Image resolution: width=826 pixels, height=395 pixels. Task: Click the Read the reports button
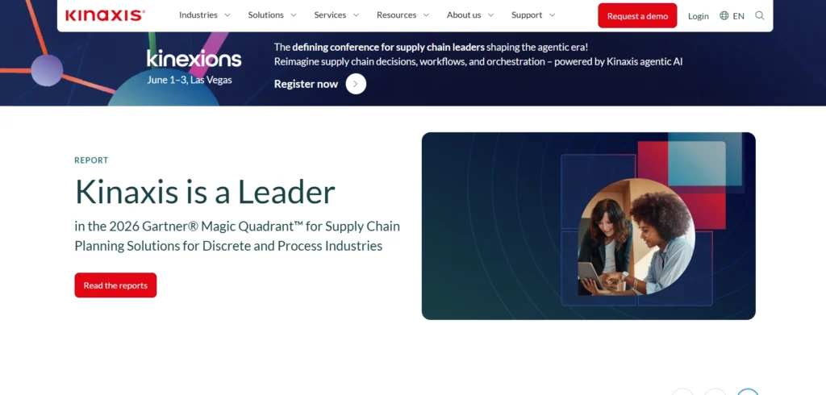click(115, 285)
